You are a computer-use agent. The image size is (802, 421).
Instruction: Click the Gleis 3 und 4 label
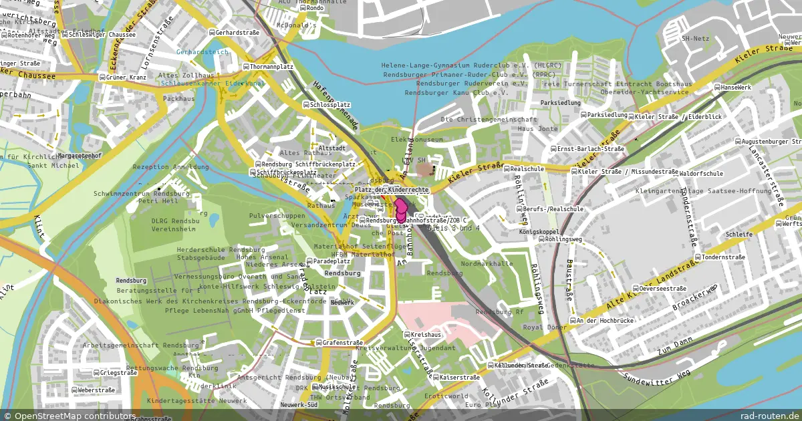453,229
